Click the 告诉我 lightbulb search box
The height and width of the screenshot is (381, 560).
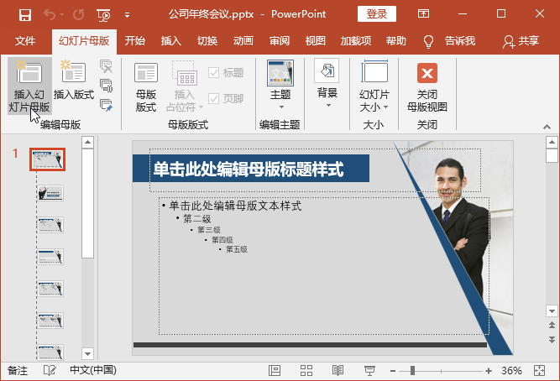(449, 41)
